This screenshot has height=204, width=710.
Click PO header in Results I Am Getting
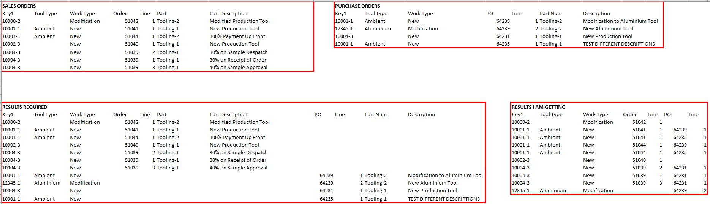point(667,115)
